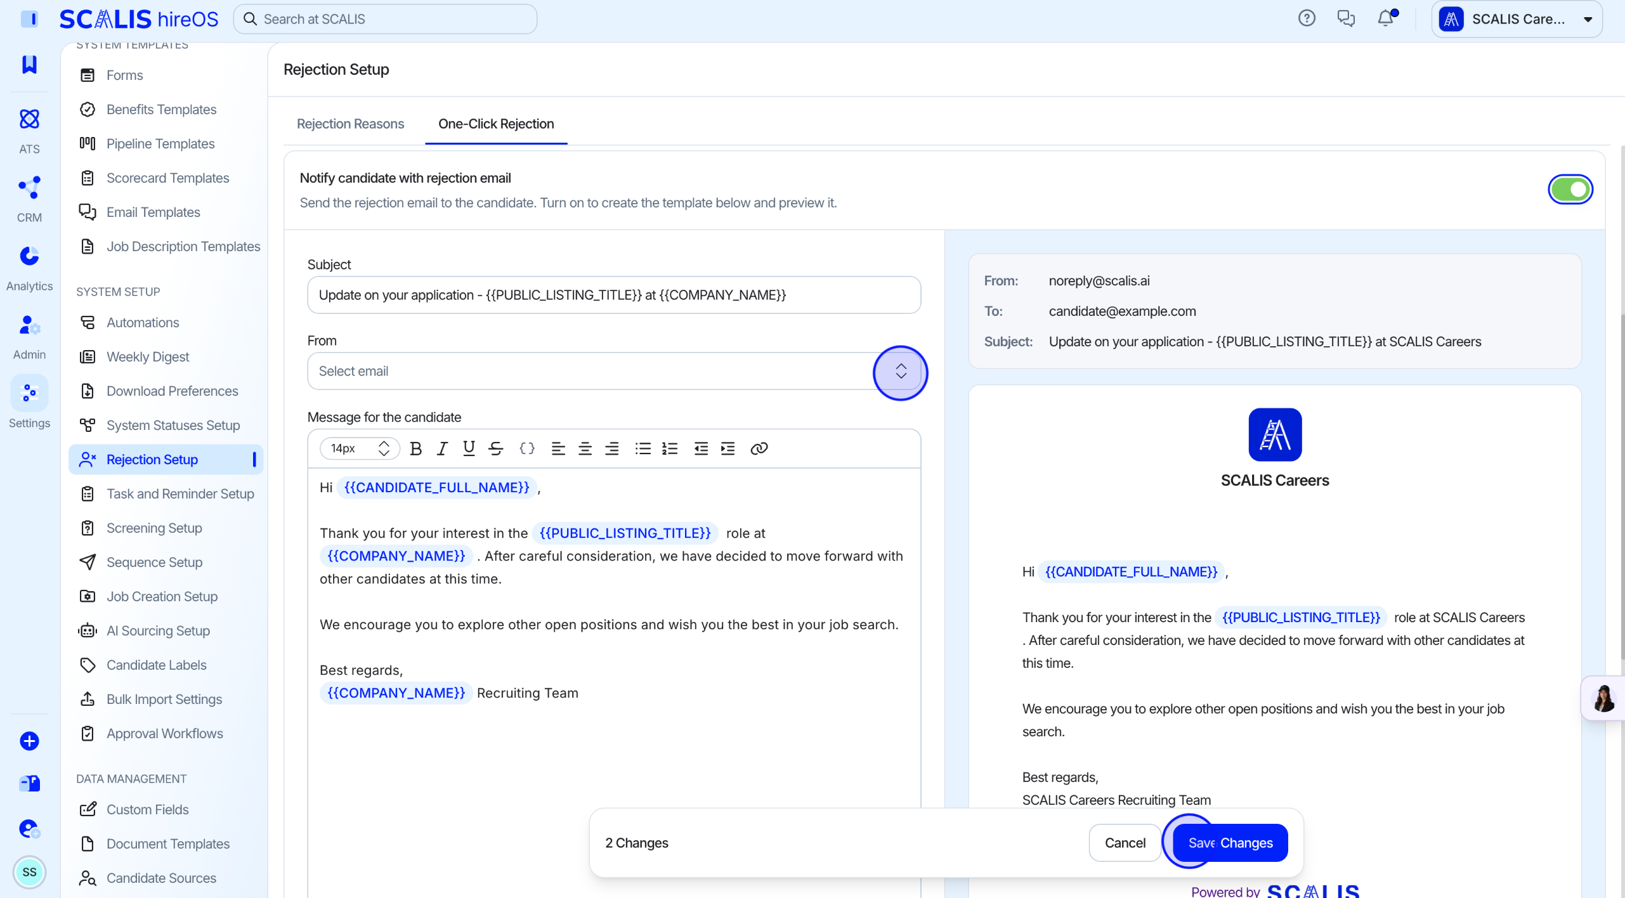Open Settings in the left rail
1625x898 pixels.
pyautogui.click(x=29, y=403)
